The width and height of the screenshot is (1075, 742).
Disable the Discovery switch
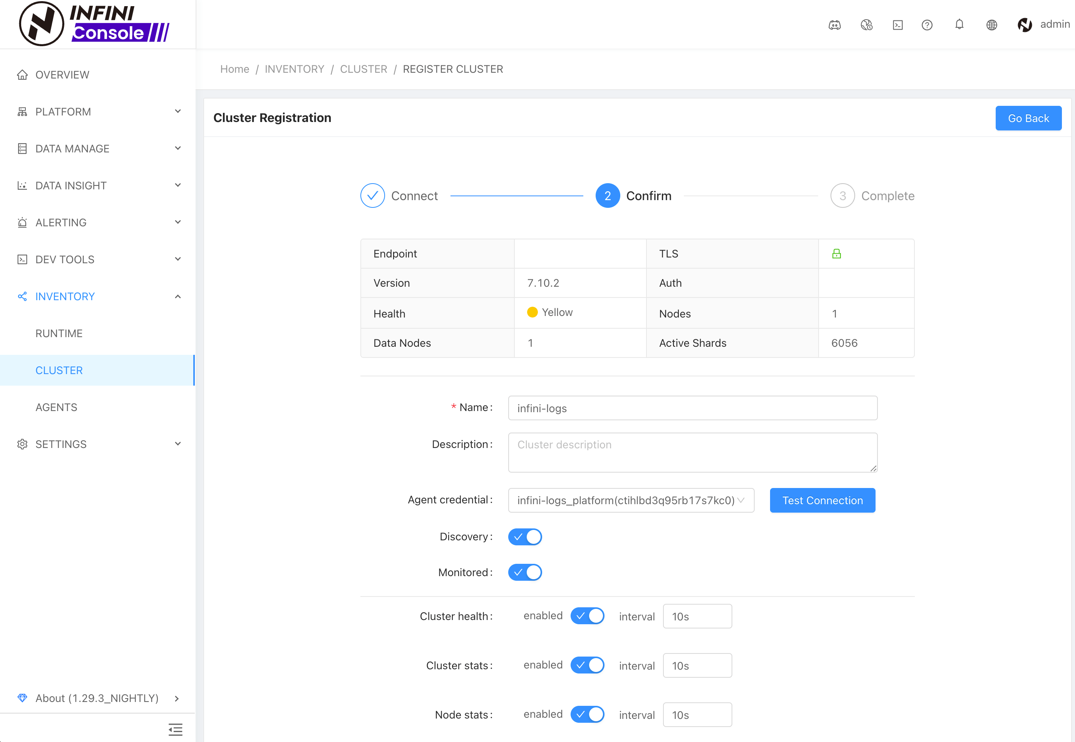click(x=525, y=537)
